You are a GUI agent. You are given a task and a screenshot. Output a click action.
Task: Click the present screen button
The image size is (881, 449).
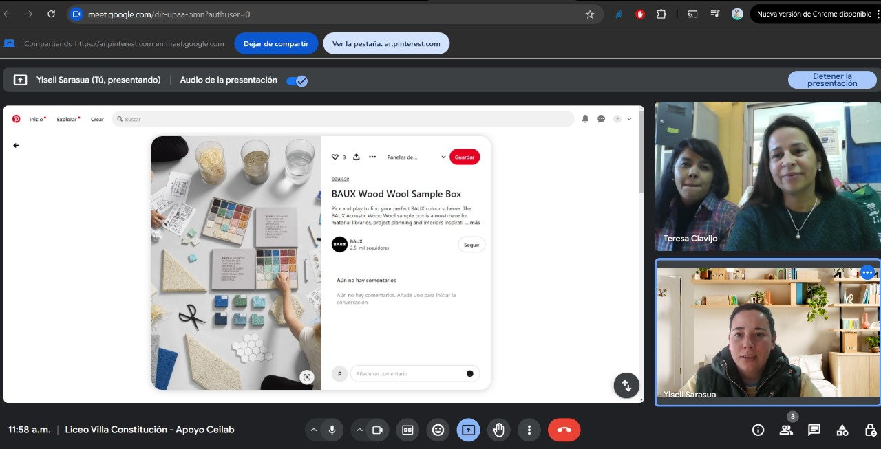click(469, 430)
